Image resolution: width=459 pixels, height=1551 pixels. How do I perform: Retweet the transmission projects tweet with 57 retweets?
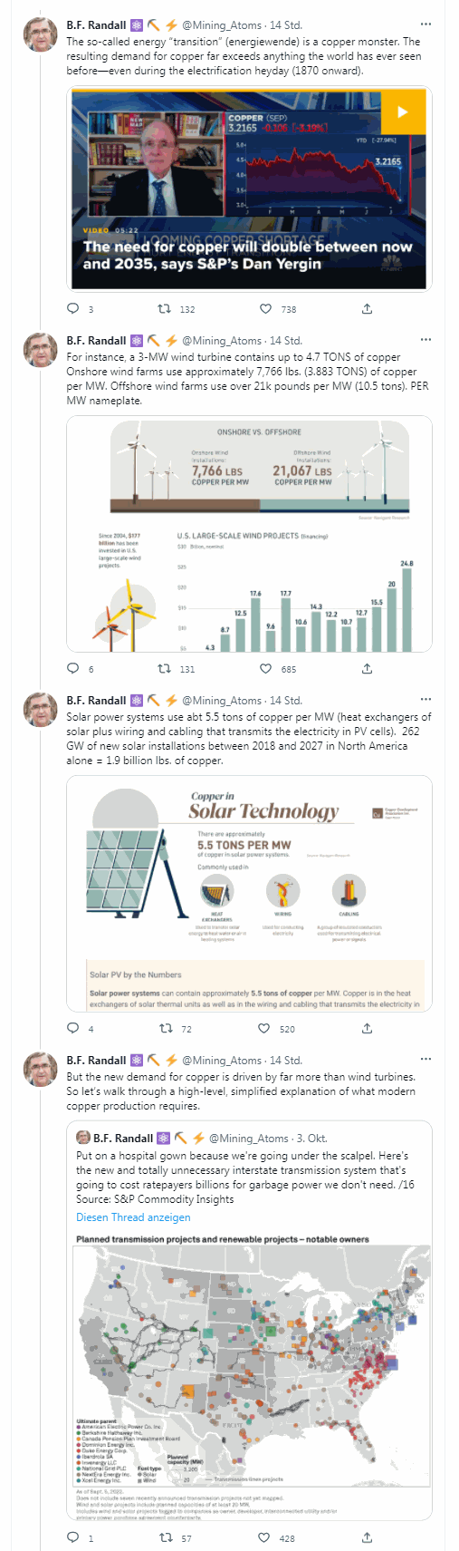165,1538
